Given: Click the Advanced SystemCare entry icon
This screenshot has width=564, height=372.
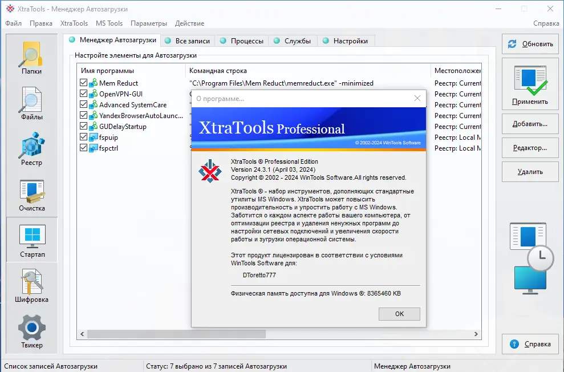Looking at the screenshot, I should (x=93, y=104).
